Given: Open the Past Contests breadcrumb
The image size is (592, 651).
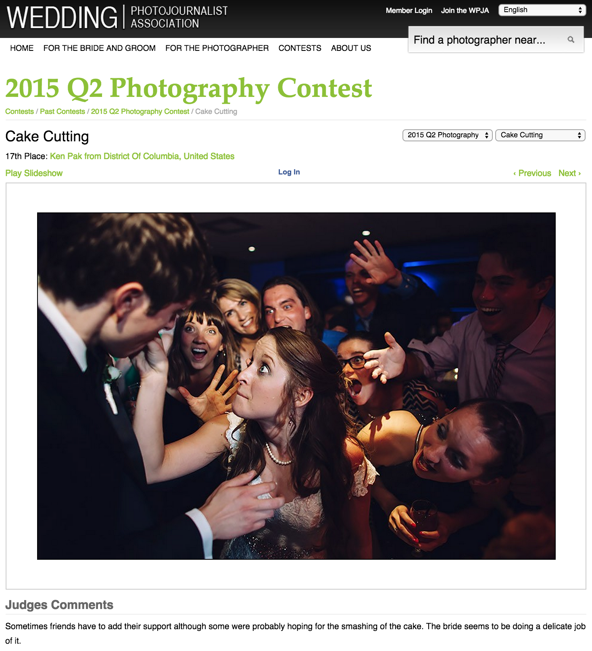Looking at the screenshot, I should [63, 111].
